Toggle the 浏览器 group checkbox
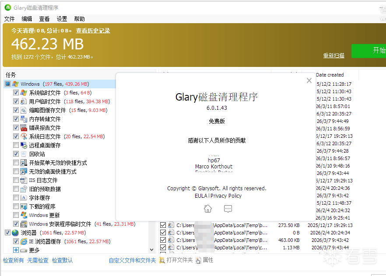Screen dimensions: 386x276 pyautogui.click(x=7, y=233)
